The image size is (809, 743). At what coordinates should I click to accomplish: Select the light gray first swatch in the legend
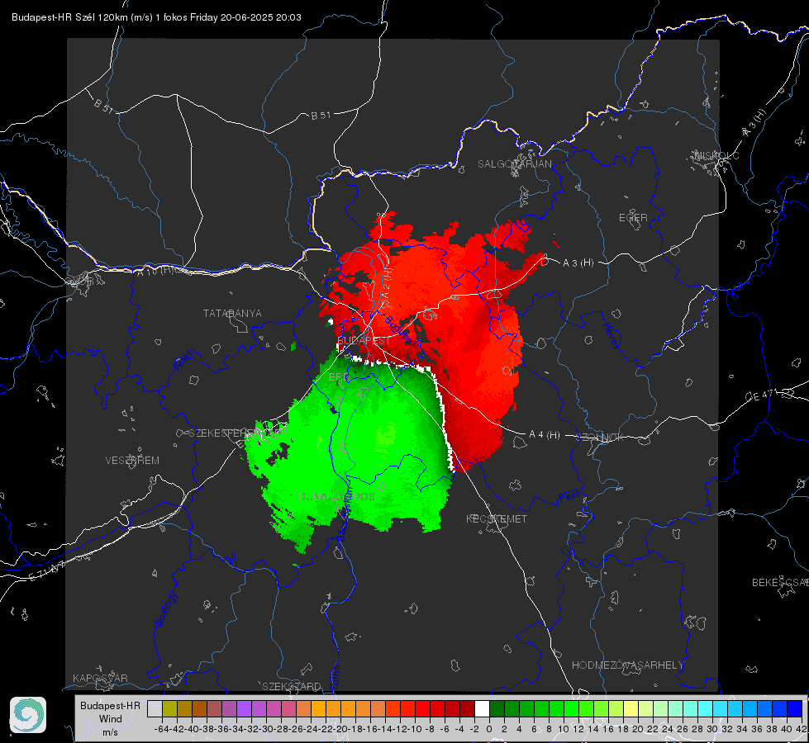(155, 708)
